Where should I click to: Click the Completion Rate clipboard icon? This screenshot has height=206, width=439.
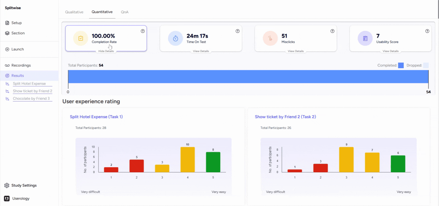pyautogui.click(x=81, y=38)
